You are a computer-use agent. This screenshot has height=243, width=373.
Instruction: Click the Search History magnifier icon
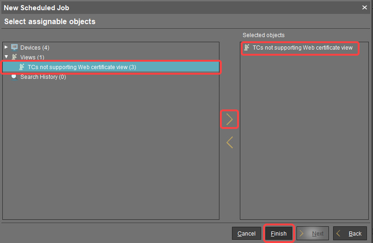pos(14,77)
